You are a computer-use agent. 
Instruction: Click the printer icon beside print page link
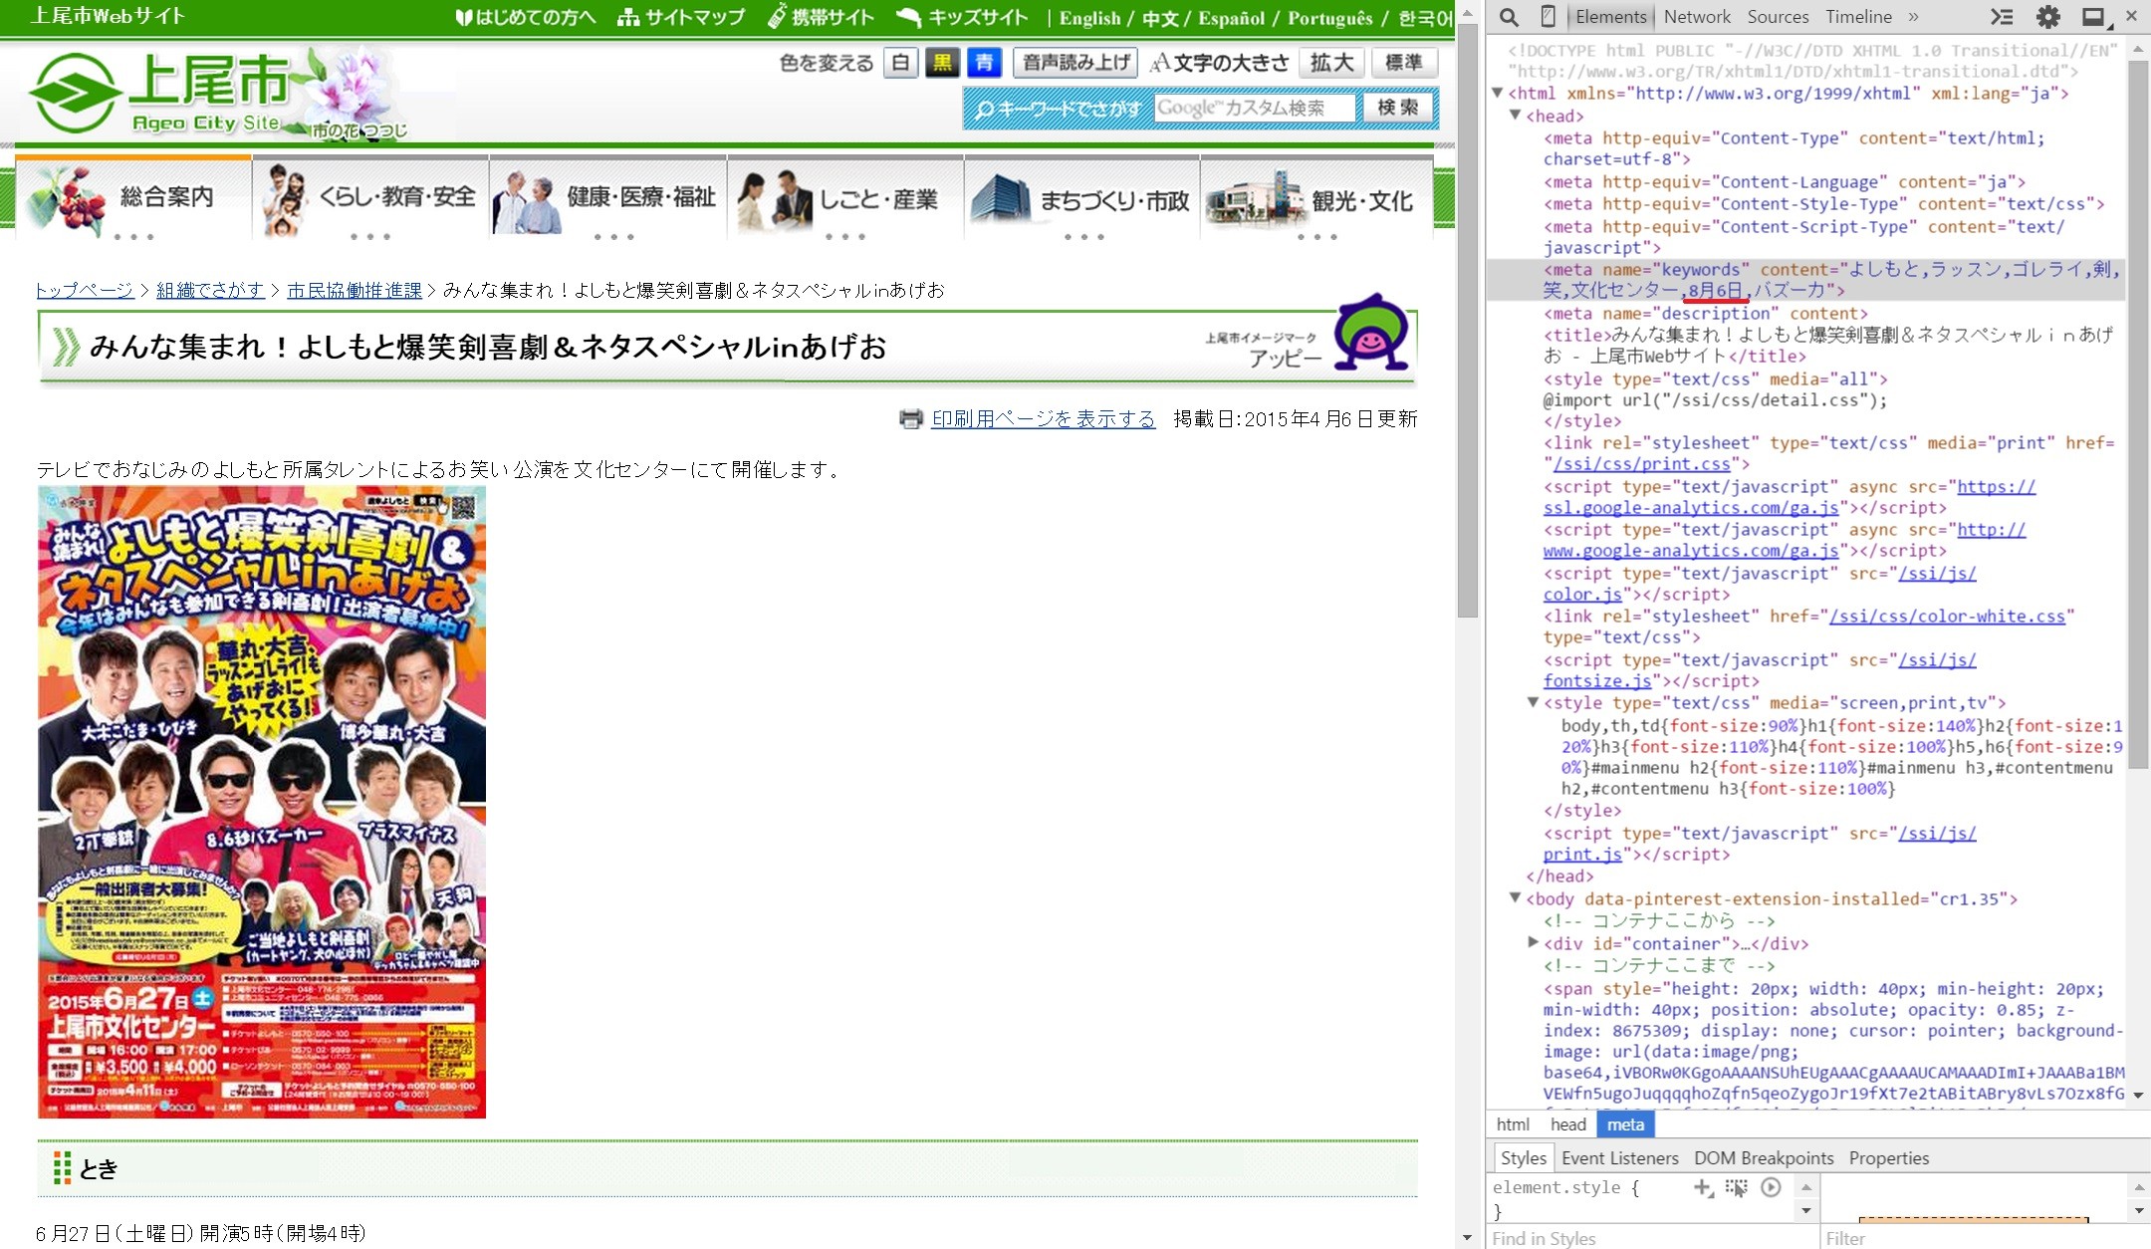coord(910,419)
